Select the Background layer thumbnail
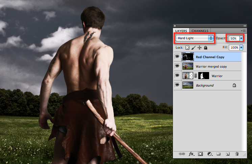 pos(188,85)
